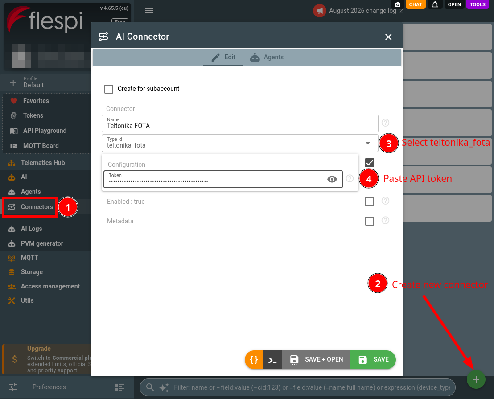Click the filter search field
Screen dimensions: 494x399
pos(312,387)
